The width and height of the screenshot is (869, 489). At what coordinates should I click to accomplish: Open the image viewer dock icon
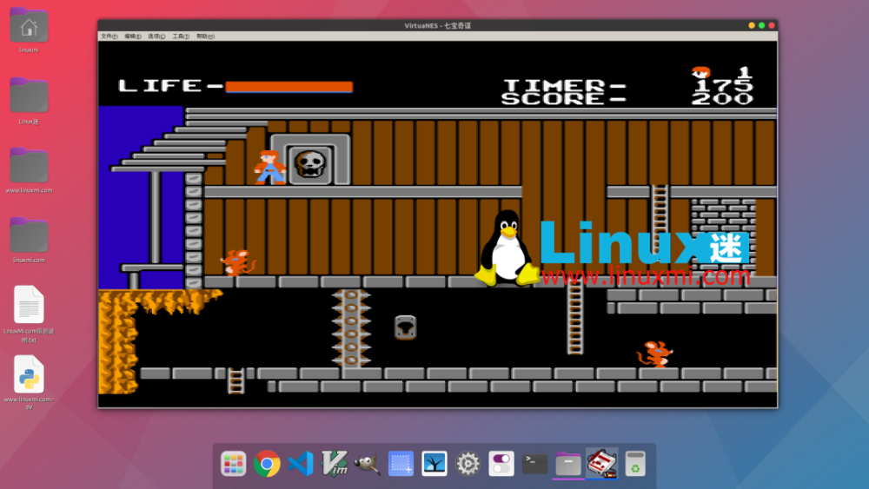[x=434, y=464]
